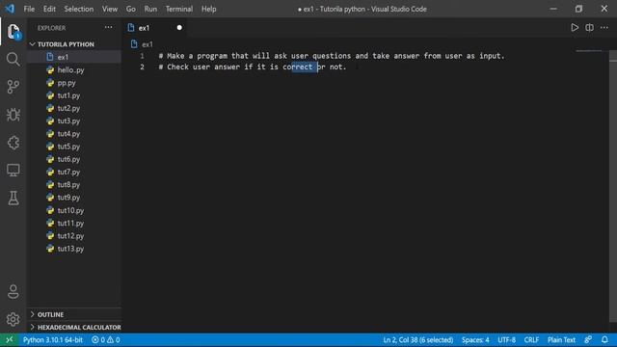This screenshot has width=617, height=347.
Task: Change indentation via Spaces: 4
Action: point(475,340)
